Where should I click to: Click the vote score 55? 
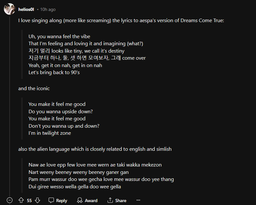tap(29, 200)
